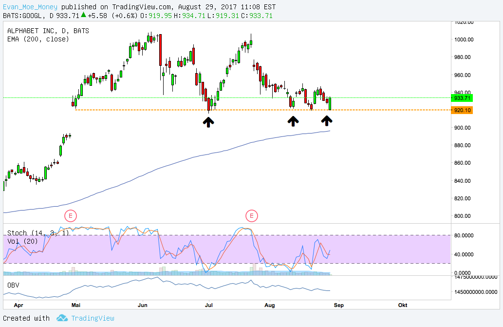Click the Okt label on time axis
Screen dimensions: 503x327
[403, 305]
